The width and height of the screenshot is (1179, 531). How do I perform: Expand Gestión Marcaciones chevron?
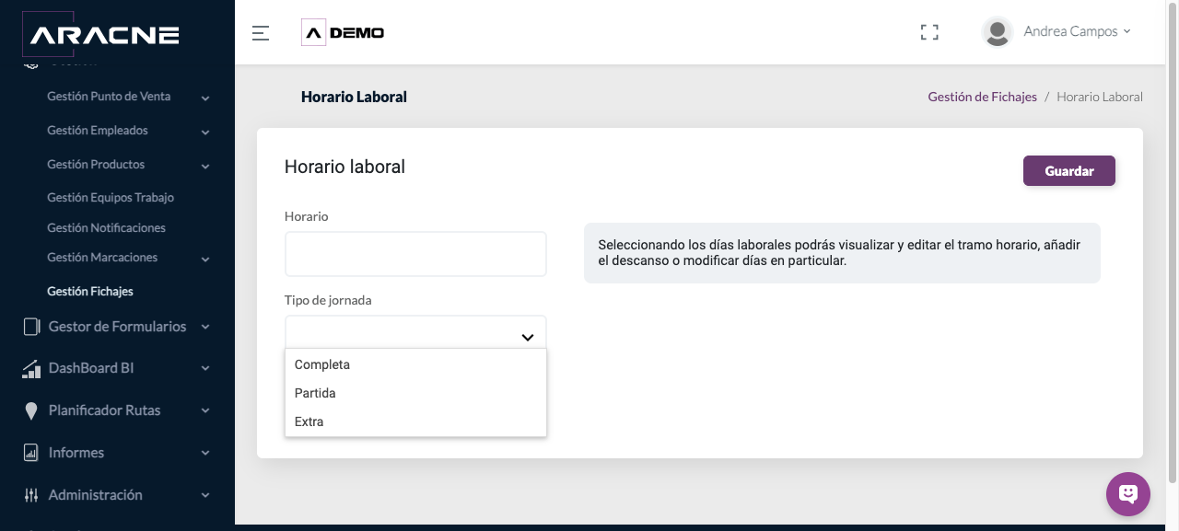(205, 259)
